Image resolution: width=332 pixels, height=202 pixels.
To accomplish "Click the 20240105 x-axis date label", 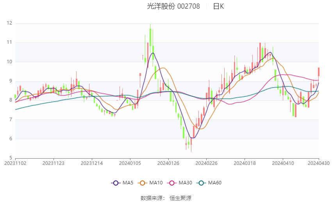I will click(x=130, y=163).
